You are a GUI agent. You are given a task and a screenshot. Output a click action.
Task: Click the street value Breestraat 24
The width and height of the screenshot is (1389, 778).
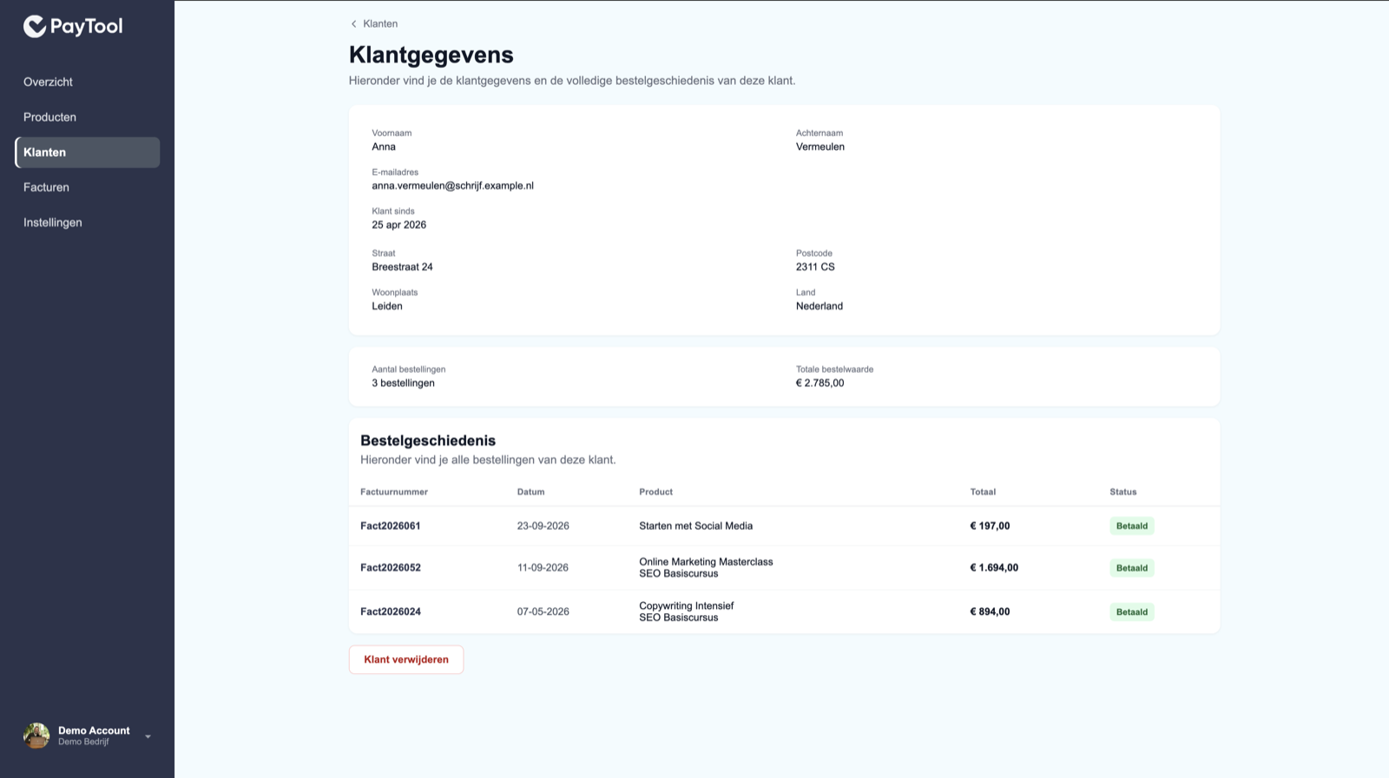pyautogui.click(x=403, y=267)
